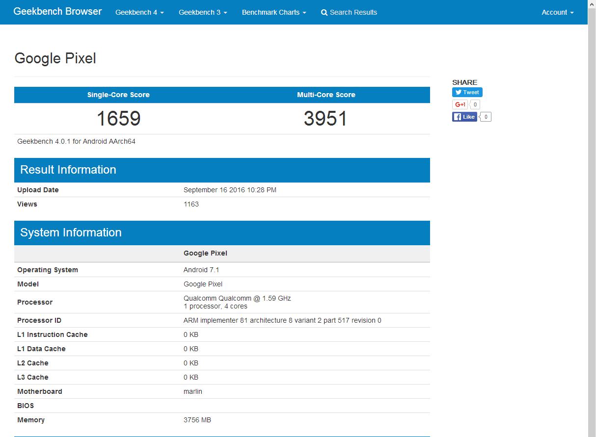Click the Result Information section header
The width and height of the screenshot is (596, 437).
click(222, 170)
